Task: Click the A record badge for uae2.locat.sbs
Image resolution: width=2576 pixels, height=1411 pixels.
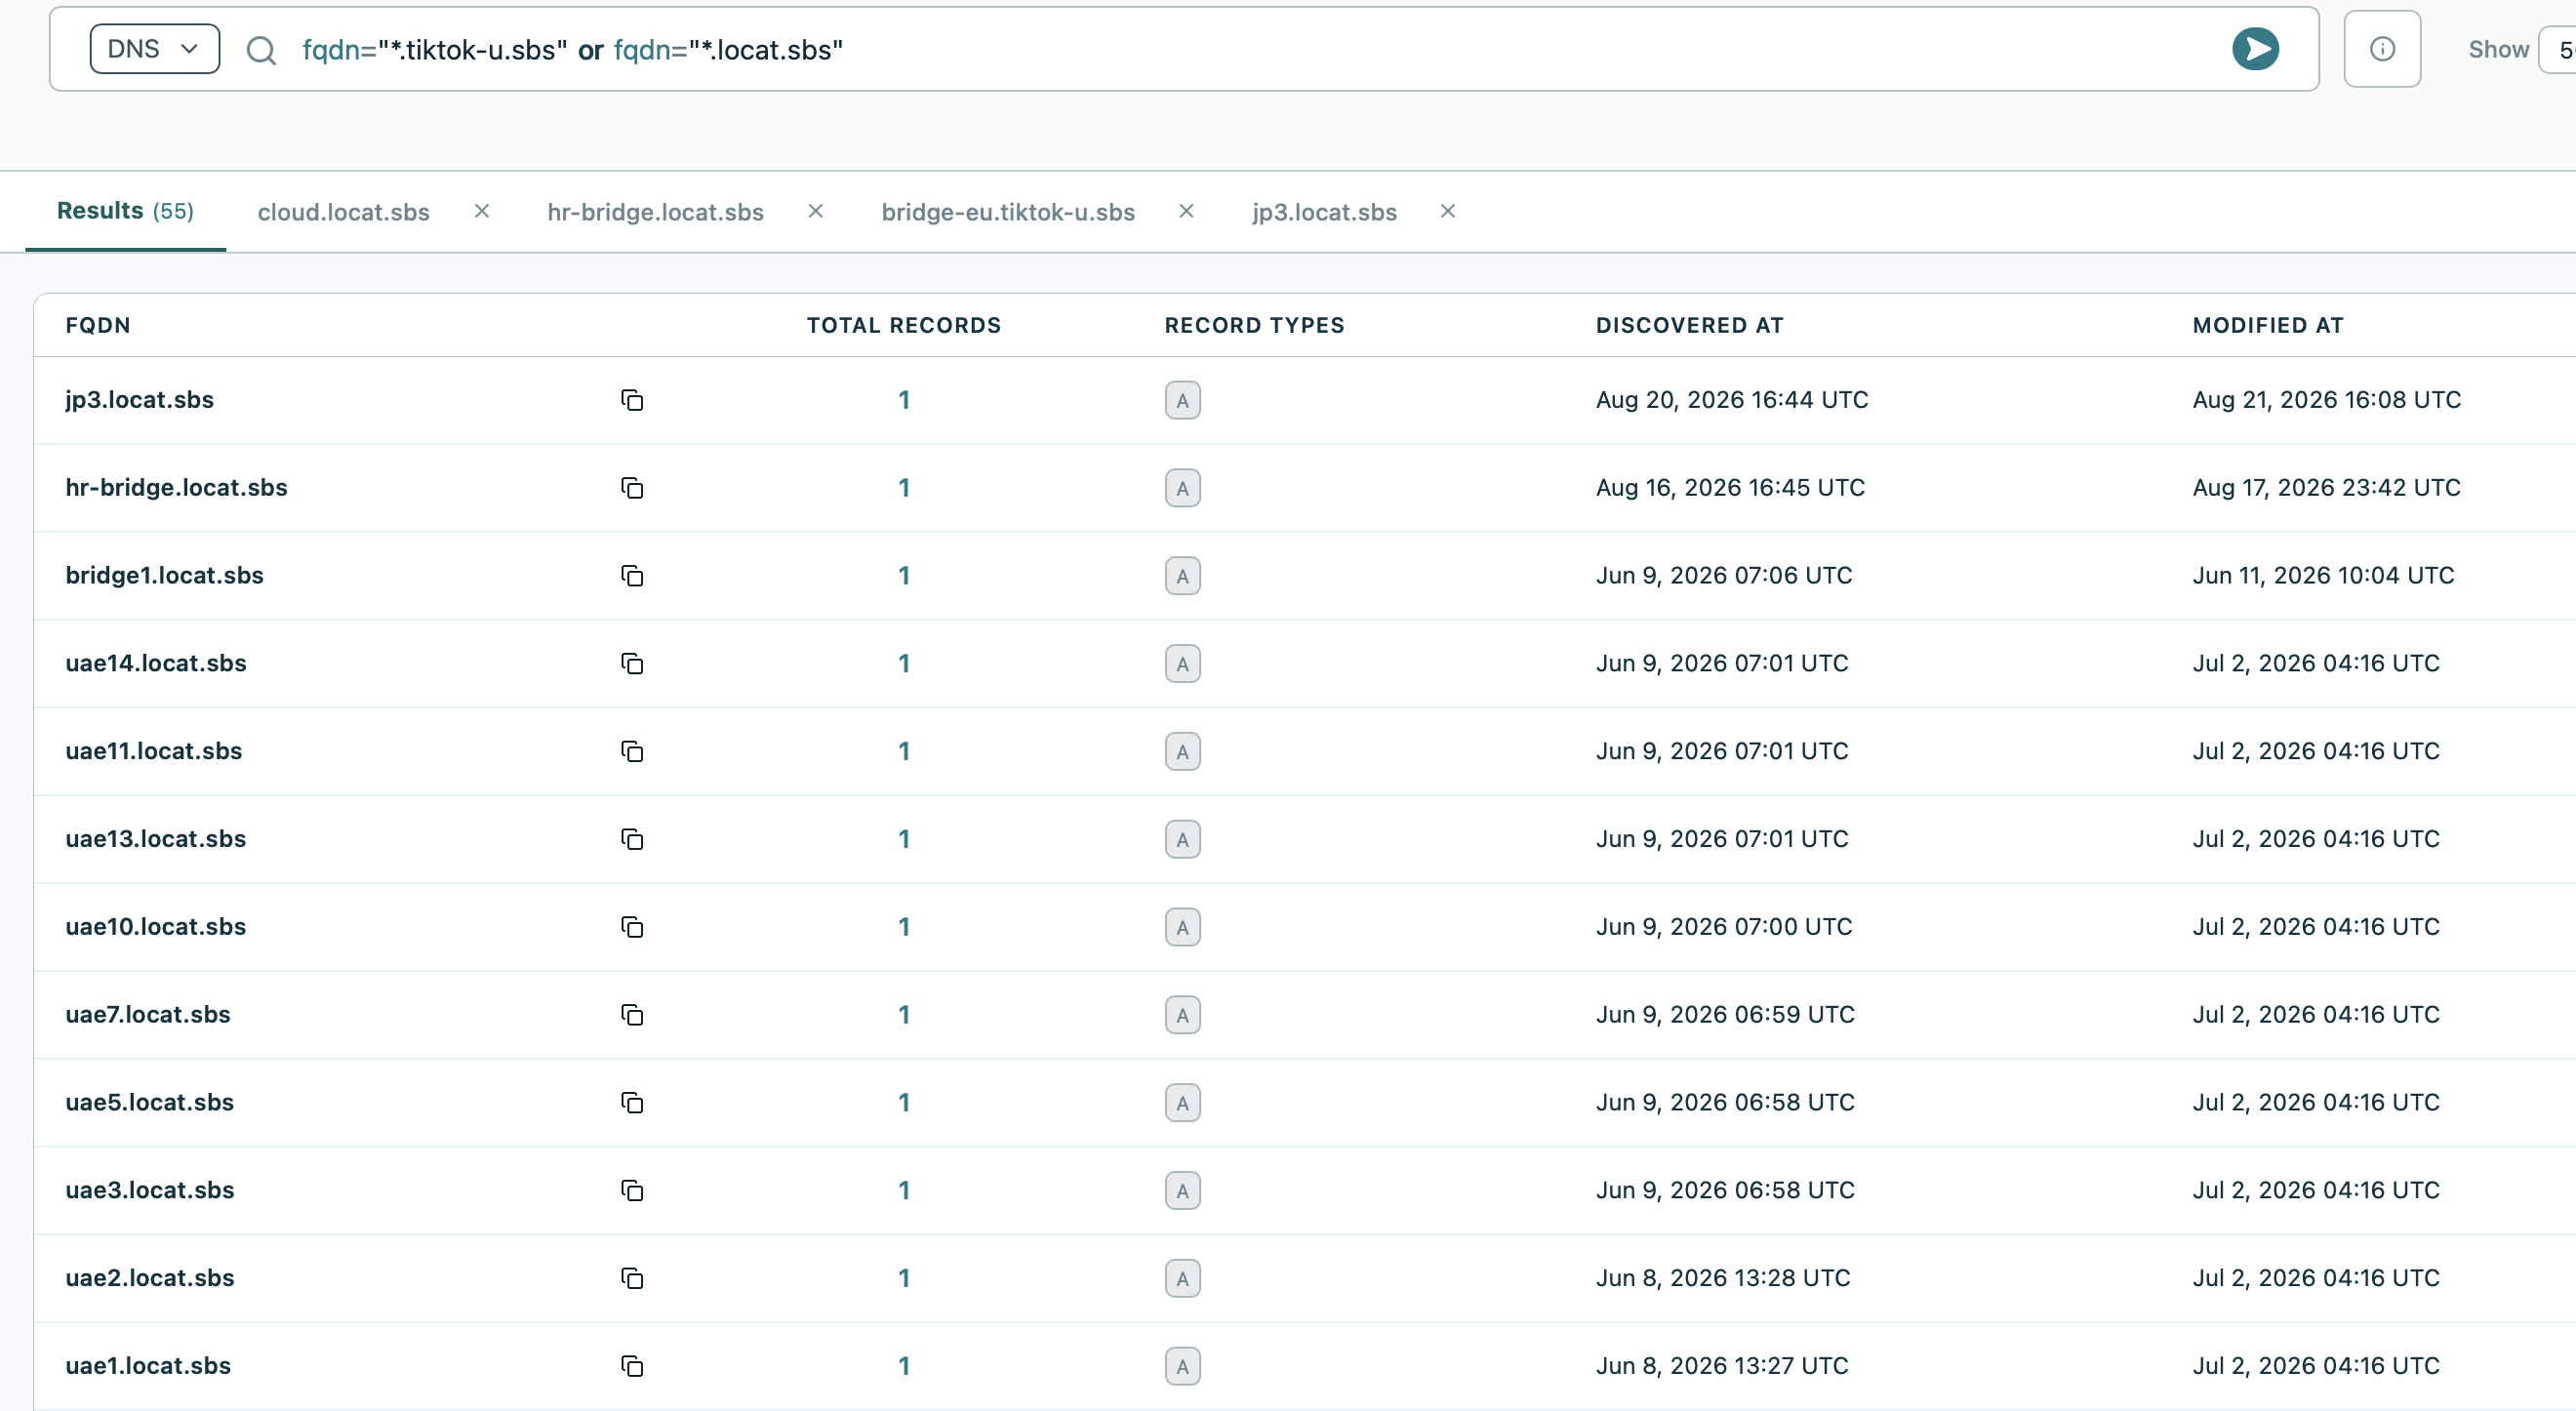Action: (x=1182, y=1278)
